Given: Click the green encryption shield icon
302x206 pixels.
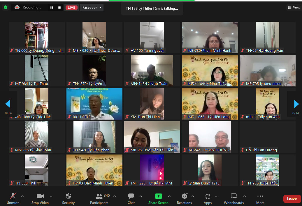Looking at the screenshot, I should (6, 8).
